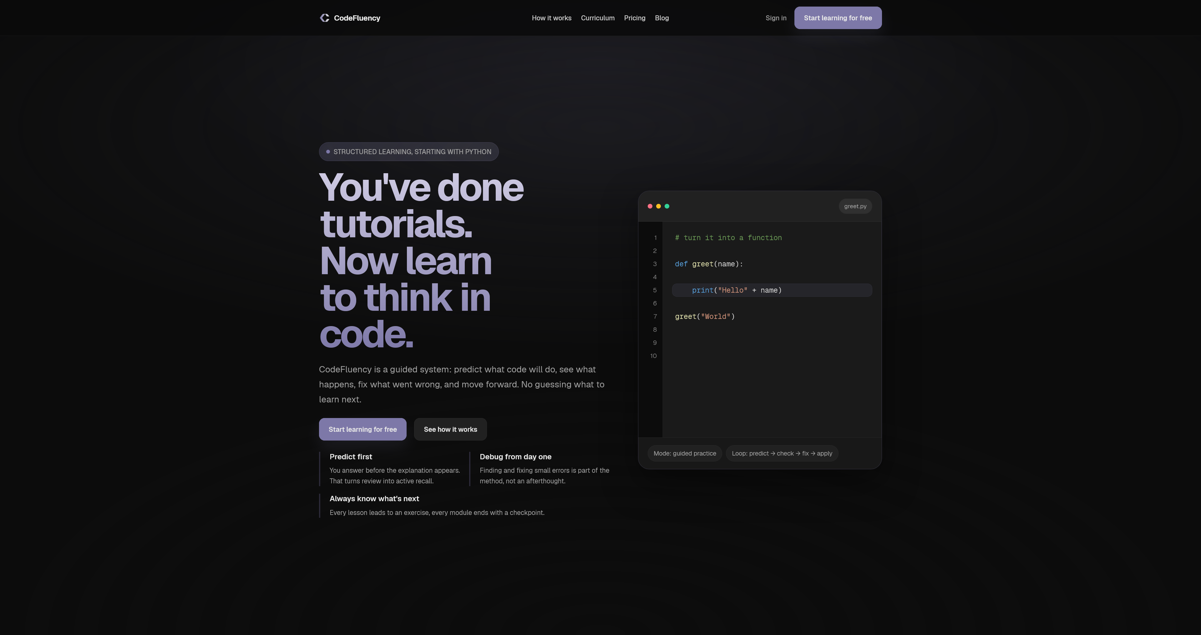The image size is (1201, 635).
Task: Click the yellow dot in code window
Action: click(x=658, y=206)
